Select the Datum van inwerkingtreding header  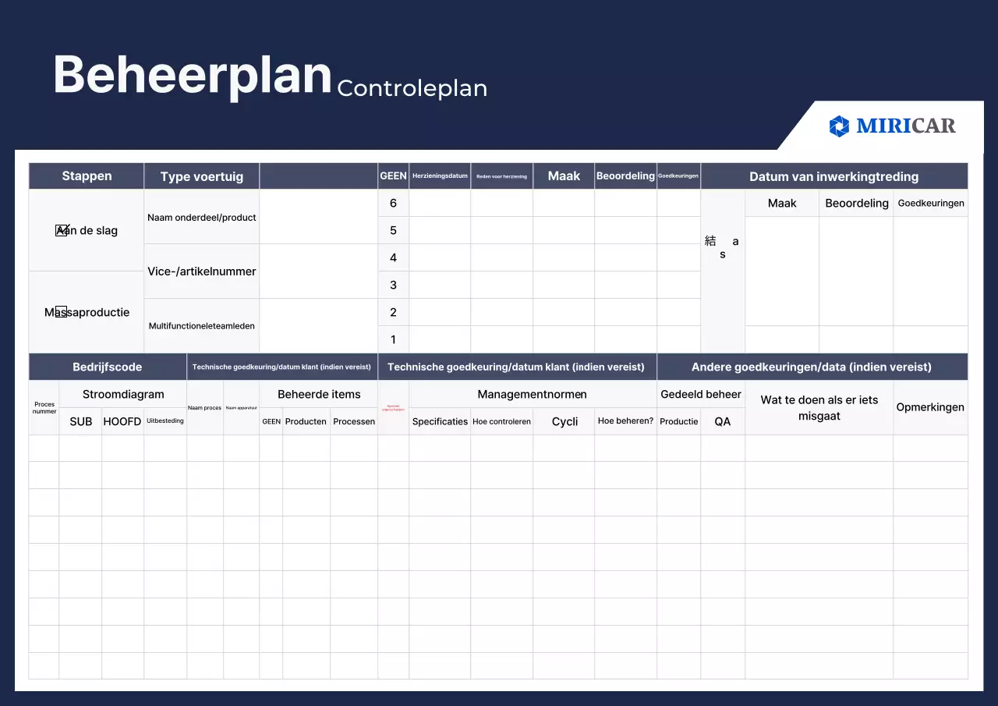[x=833, y=176]
